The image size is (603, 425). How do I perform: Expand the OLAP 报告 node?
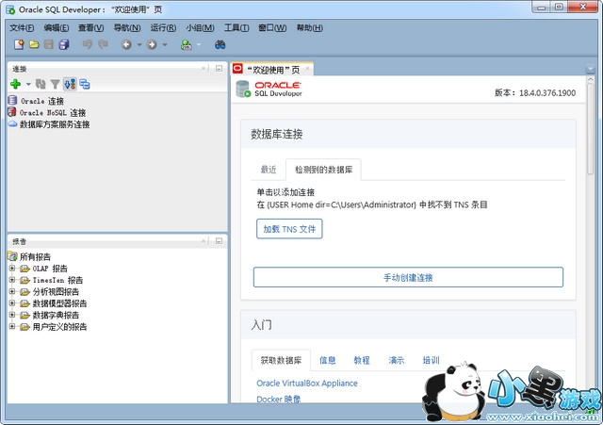coord(12,268)
